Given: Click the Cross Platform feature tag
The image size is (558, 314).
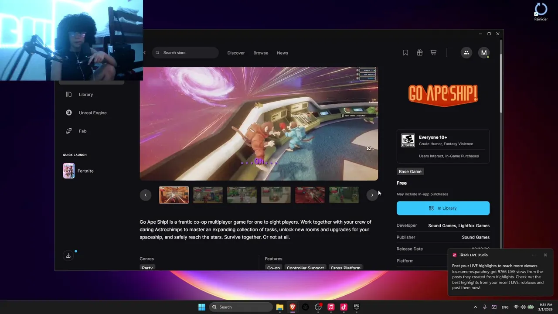Looking at the screenshot, I should (346, 267).
